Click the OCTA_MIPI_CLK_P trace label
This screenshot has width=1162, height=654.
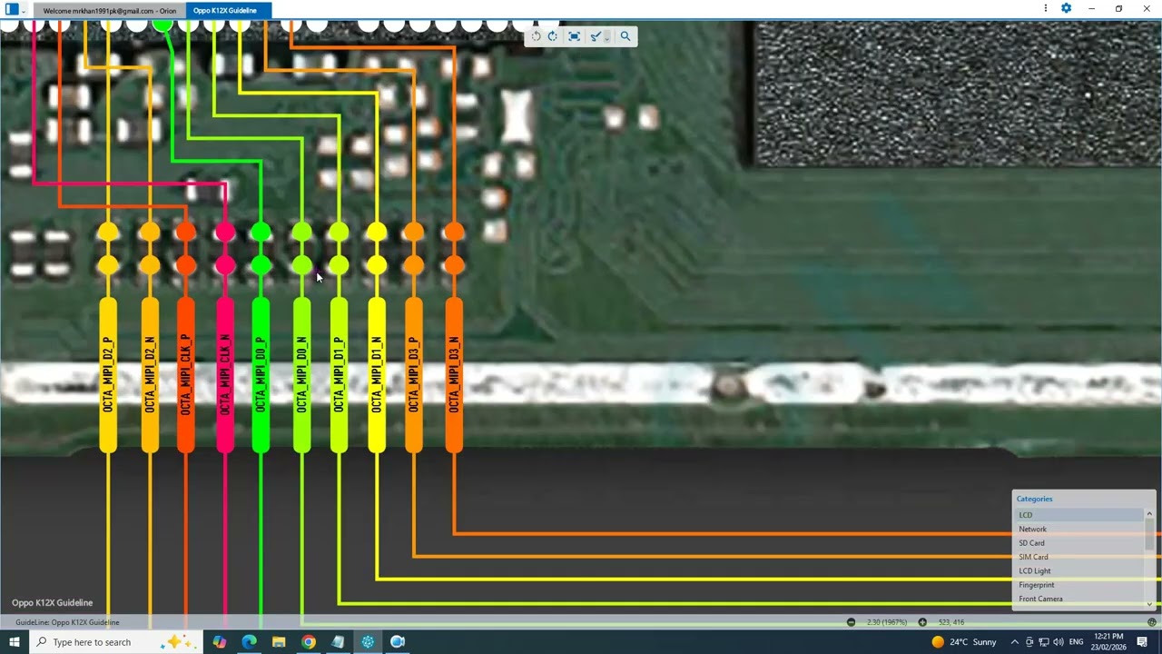click(x=185, y=374)
